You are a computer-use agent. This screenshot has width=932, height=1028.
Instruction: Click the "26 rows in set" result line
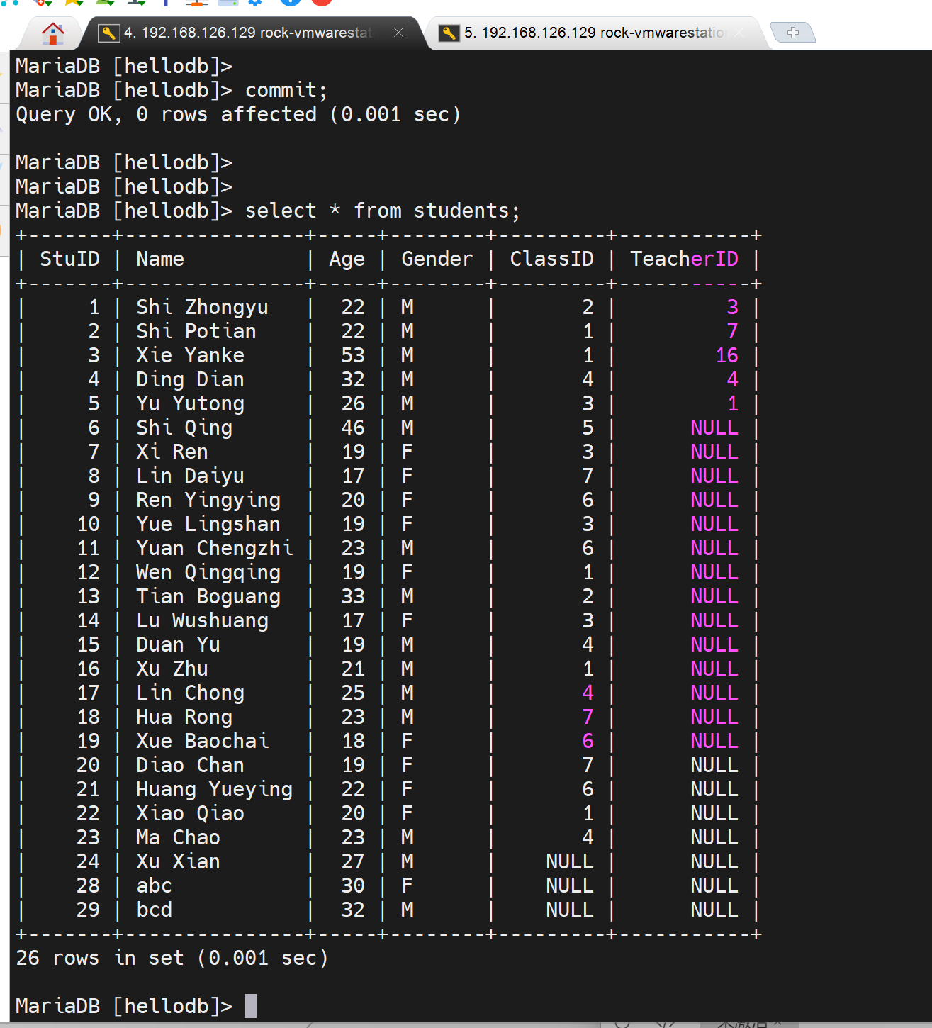coord(172,958)
